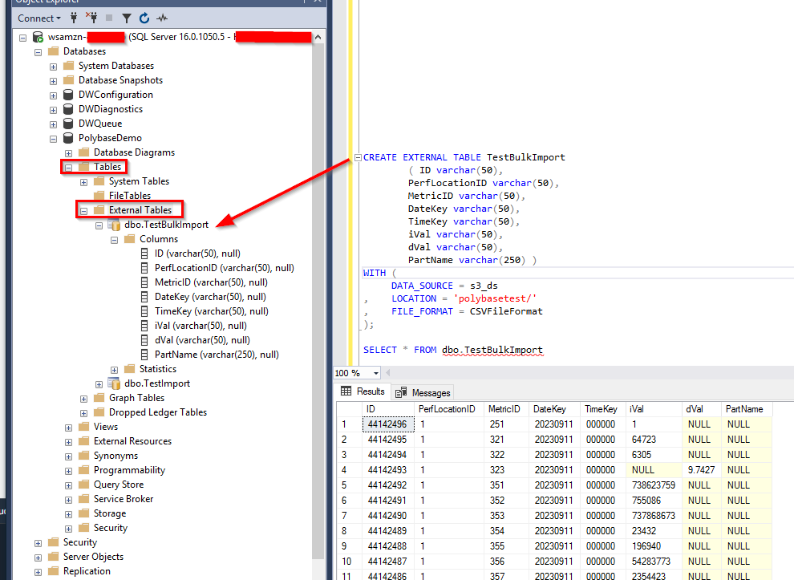Screen dimensions: 794x580
Task: Click the FileTables folder icon
Action: click(x=99, y=196)
